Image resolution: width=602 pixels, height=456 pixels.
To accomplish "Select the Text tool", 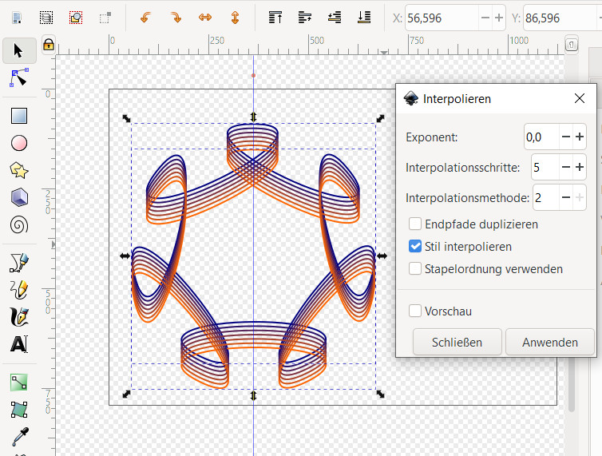I will pyautogui.click(x=19, y=344).
